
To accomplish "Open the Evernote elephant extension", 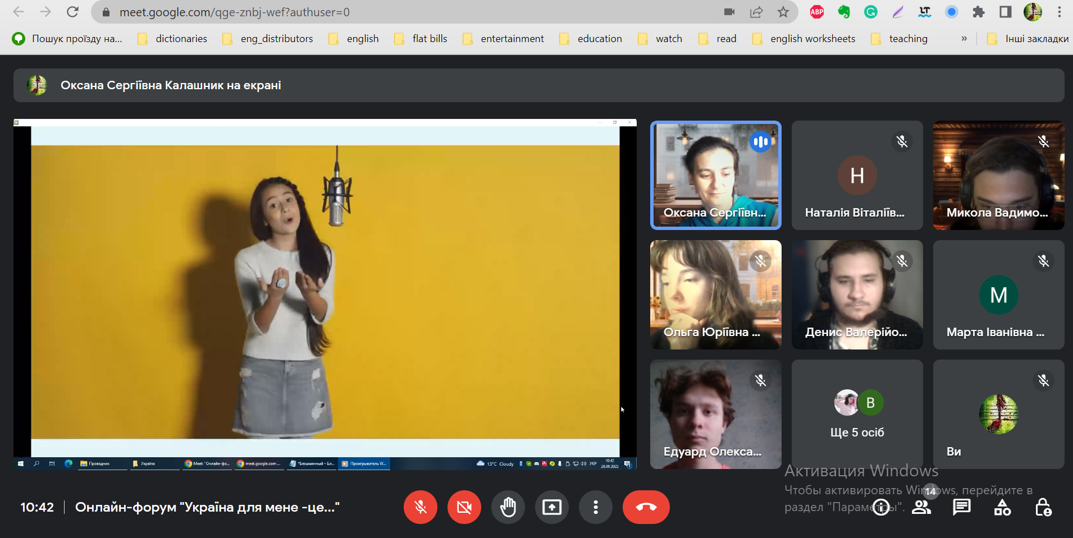I will tap(844, 12).
